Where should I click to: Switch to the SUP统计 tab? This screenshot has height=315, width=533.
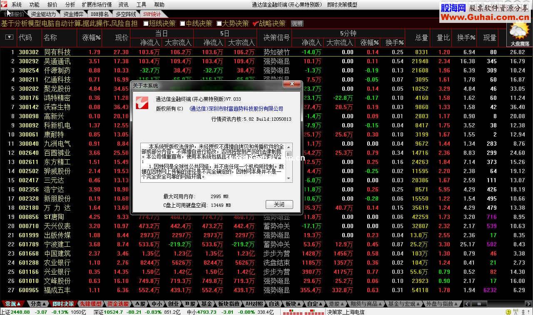tap(152, 14)
